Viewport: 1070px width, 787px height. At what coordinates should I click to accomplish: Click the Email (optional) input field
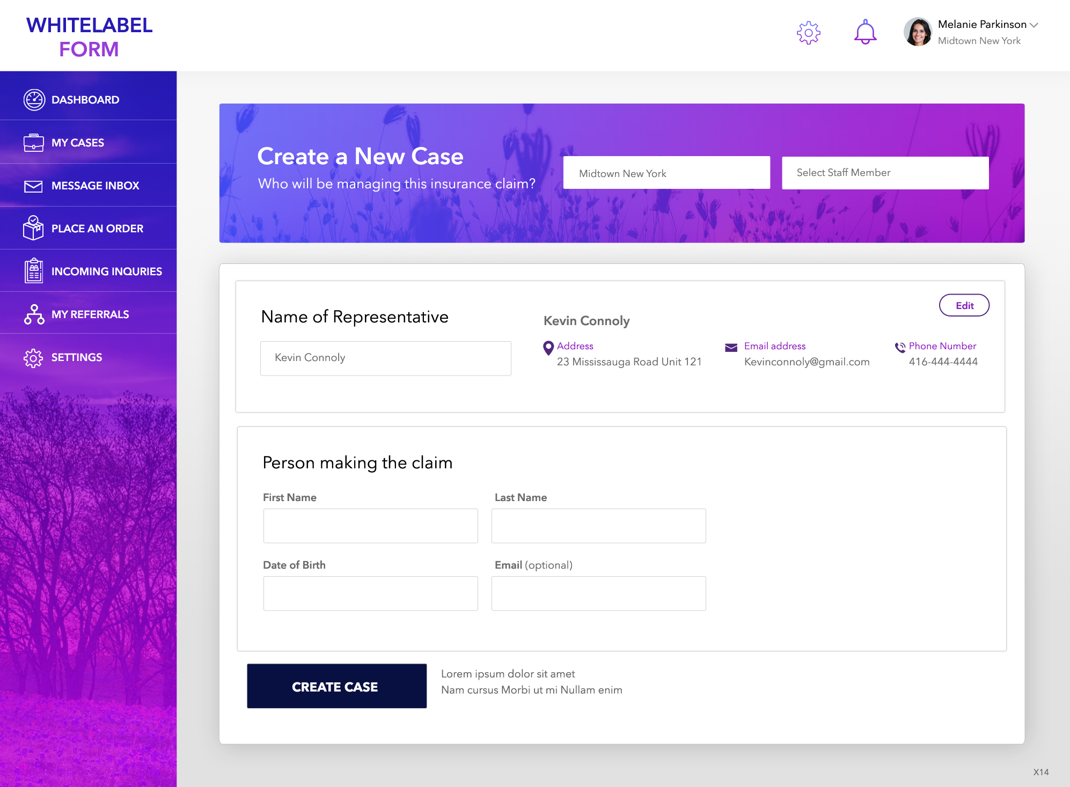[x=598, y=593]
